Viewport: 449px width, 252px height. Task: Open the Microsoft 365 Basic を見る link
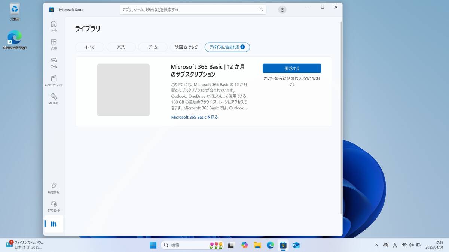click(195, 117)
